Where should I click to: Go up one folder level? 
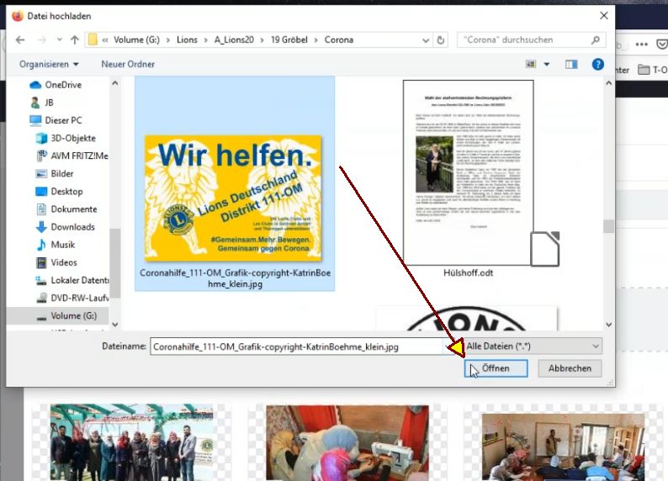coord(75,40)
